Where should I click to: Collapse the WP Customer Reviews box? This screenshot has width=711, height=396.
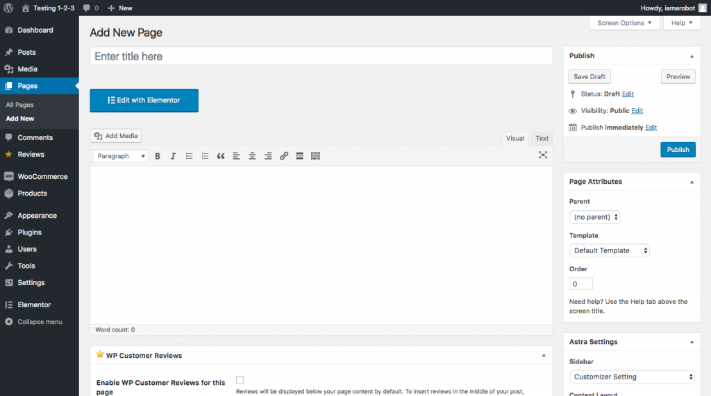544,356
